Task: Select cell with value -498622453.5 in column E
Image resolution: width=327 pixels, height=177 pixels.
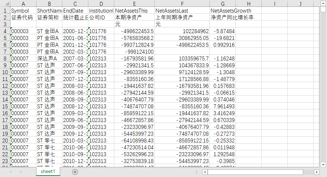Action: point(134,31)
